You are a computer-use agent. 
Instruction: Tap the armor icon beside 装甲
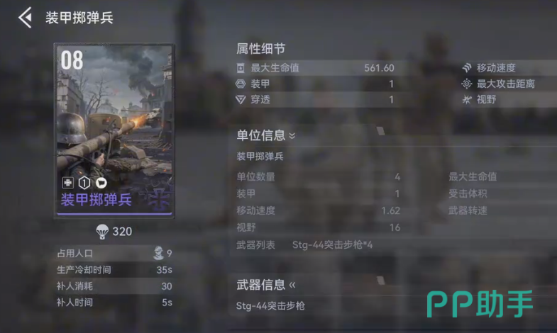[241, 84]
